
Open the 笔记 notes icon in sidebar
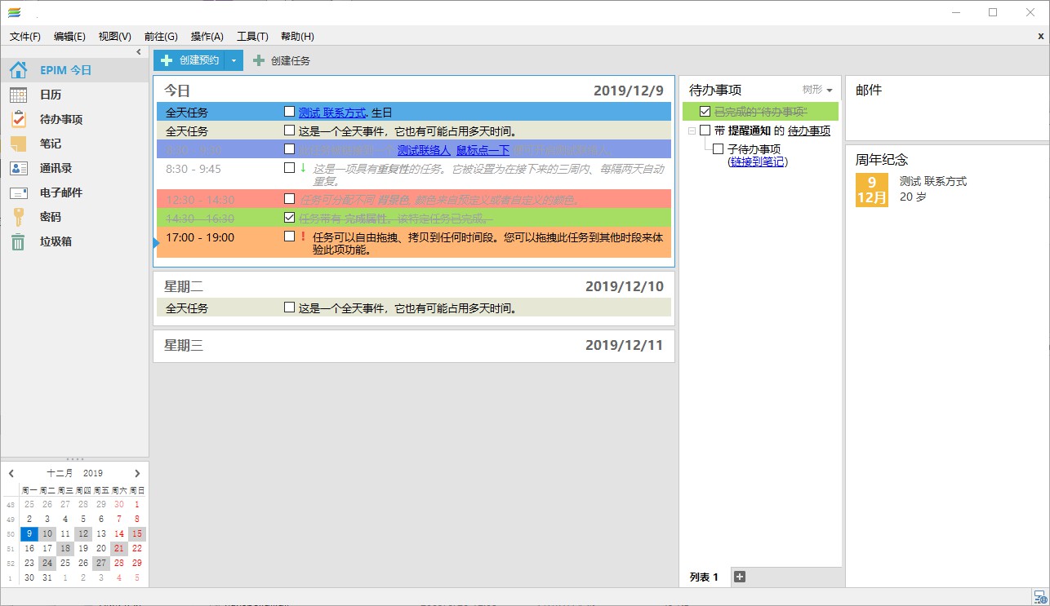(x=18, y=144)
